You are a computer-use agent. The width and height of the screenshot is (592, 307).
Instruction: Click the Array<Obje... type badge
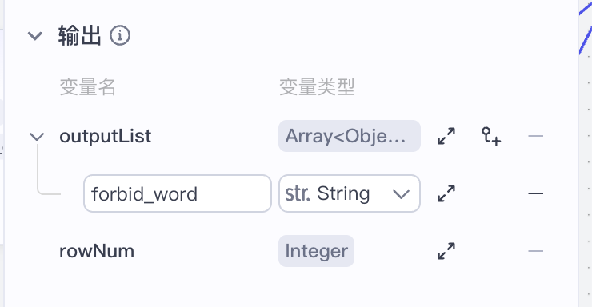click(350, 136)
